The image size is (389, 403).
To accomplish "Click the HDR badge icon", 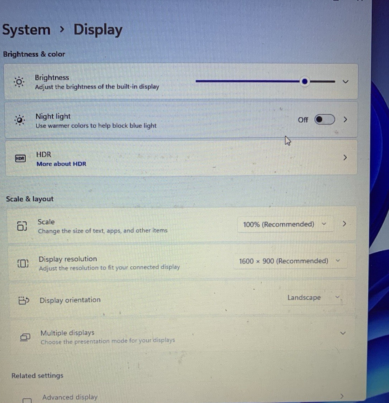I will 20,158.
